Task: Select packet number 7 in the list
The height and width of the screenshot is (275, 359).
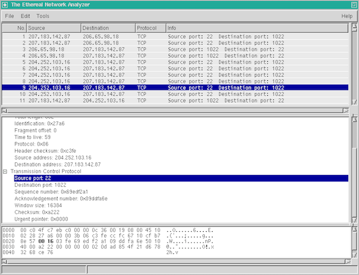Action: tap(175, 75)
